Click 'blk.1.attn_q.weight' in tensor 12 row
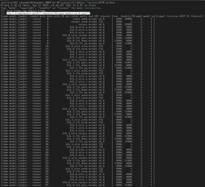The image size is (205, 187). (x=83, y=52)
